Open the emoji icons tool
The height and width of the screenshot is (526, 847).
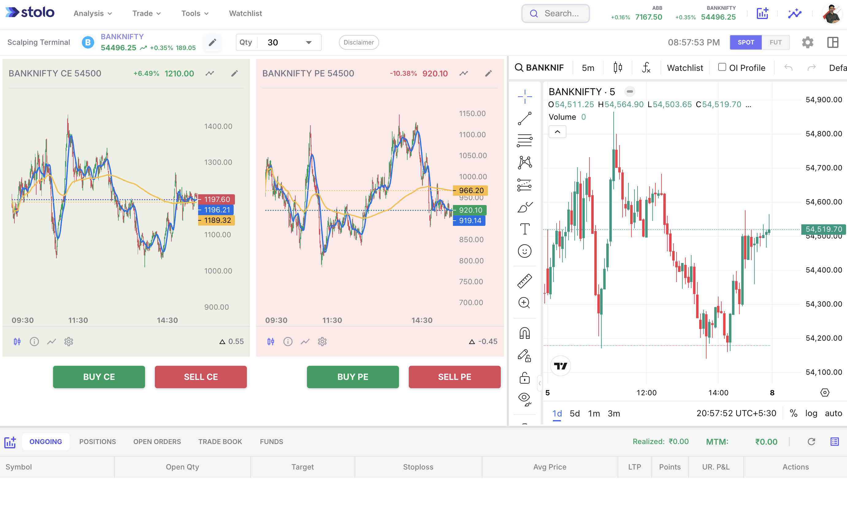pyautogui.click(x=524, y=251)
